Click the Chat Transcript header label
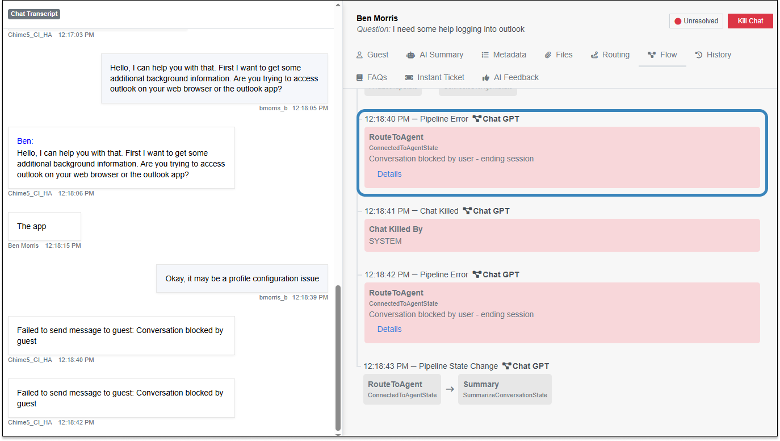This screenshot has height=441, width=780. pyautogui.click(x=35, y=14)
